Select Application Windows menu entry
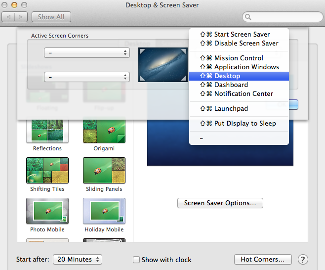This screenshot has width=325, height=270. (239, 67)
